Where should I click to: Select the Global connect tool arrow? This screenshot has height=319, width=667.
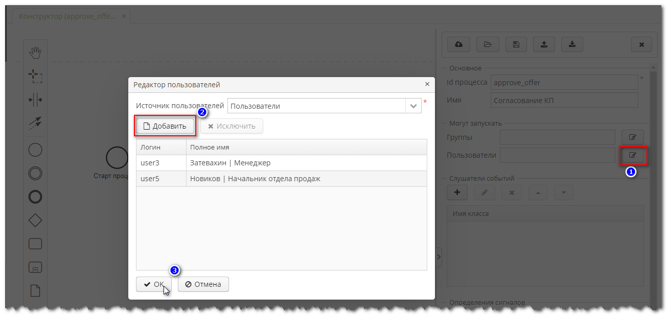pyautogui.click(x=35, y=123)
